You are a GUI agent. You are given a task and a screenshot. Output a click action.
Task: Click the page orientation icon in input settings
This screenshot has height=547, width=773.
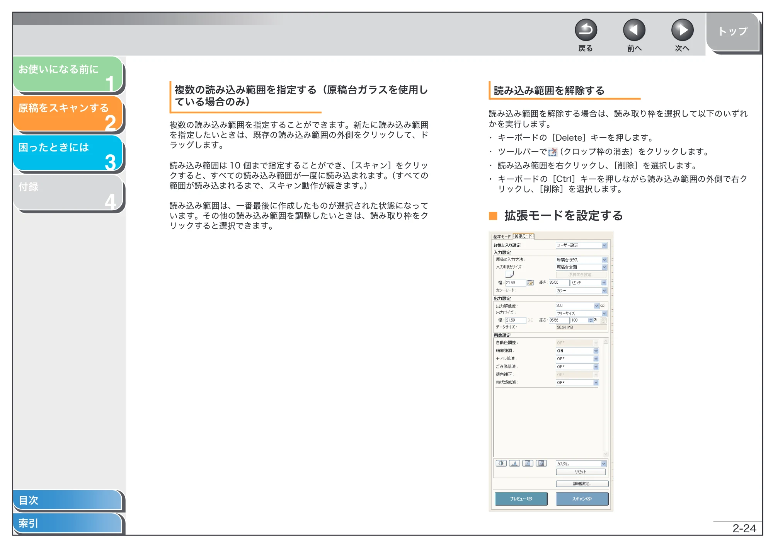pos(510,274)
